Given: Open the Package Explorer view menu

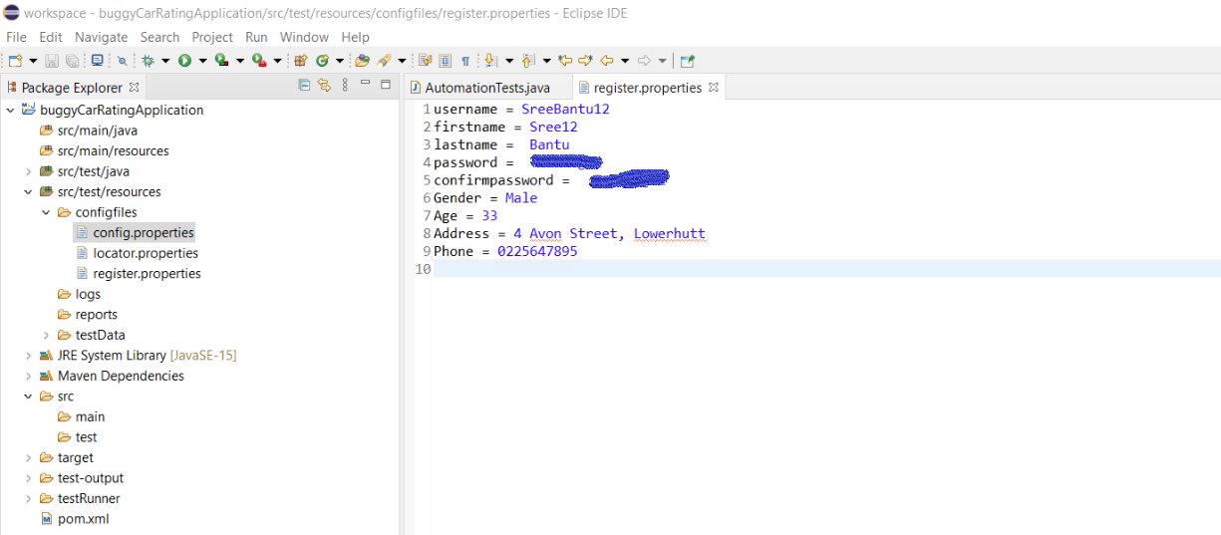Looking at the screenshot, I should (x=346, y=86).
